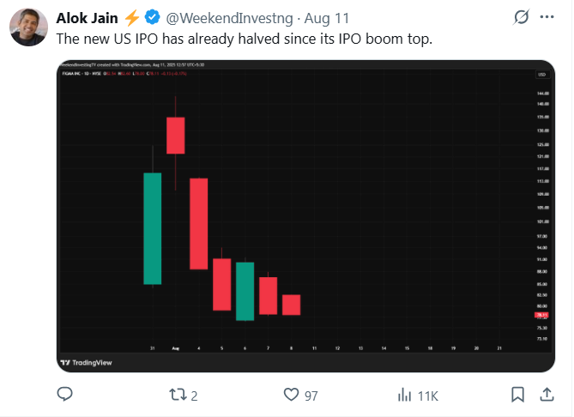Open the three-dot more options menu
Image resolution: width=574 pixels, height=417 pixels.
547,17
